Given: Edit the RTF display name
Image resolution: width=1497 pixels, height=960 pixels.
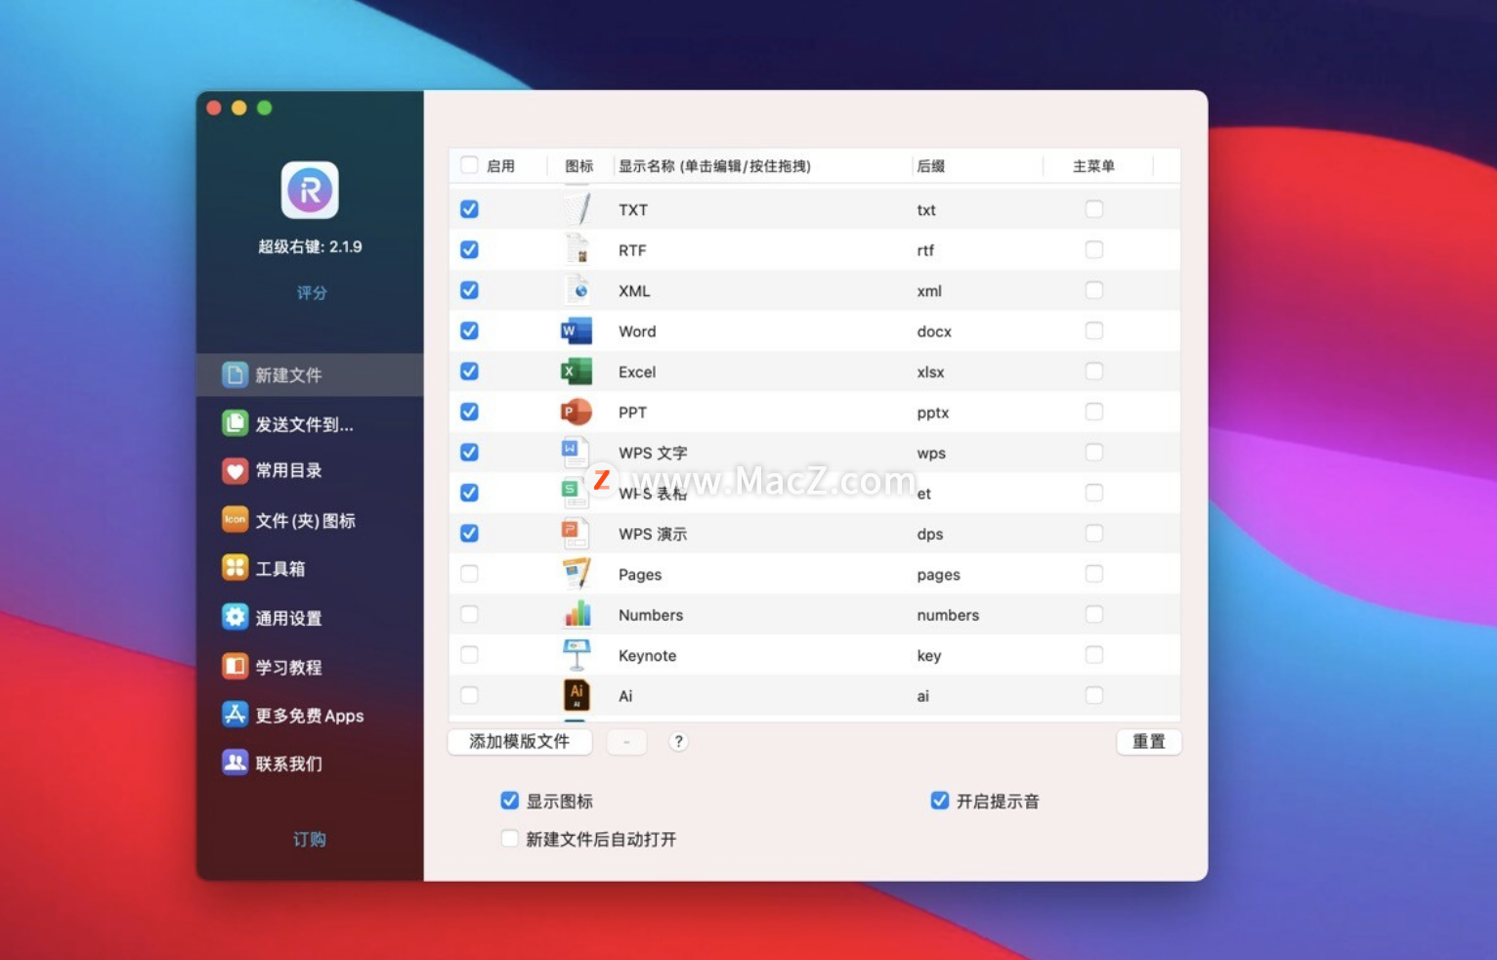Looking at the screenshot, I should tap(632, 250).
